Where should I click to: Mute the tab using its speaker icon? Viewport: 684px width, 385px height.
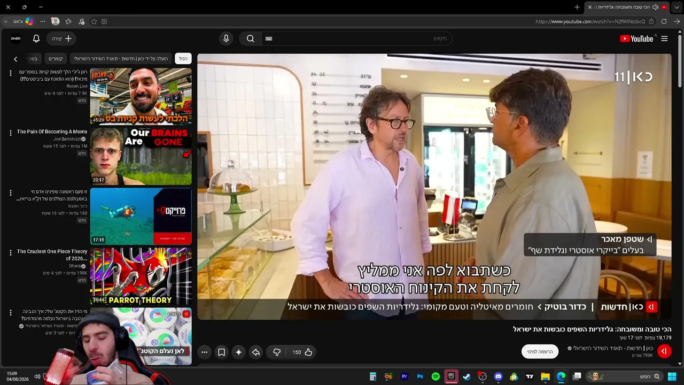(x=655, y=7)
